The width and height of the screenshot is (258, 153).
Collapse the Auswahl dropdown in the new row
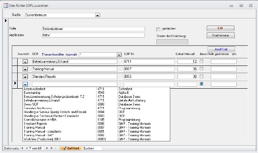coord(25,84)
